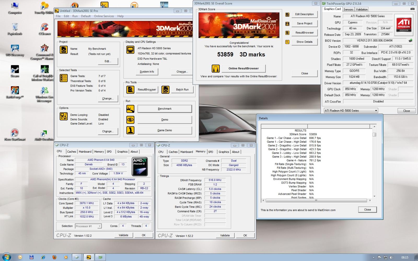The image size is (418, 261).
Task: Open the Nero StartSmart desktop icon
Action: click(15, 135)
